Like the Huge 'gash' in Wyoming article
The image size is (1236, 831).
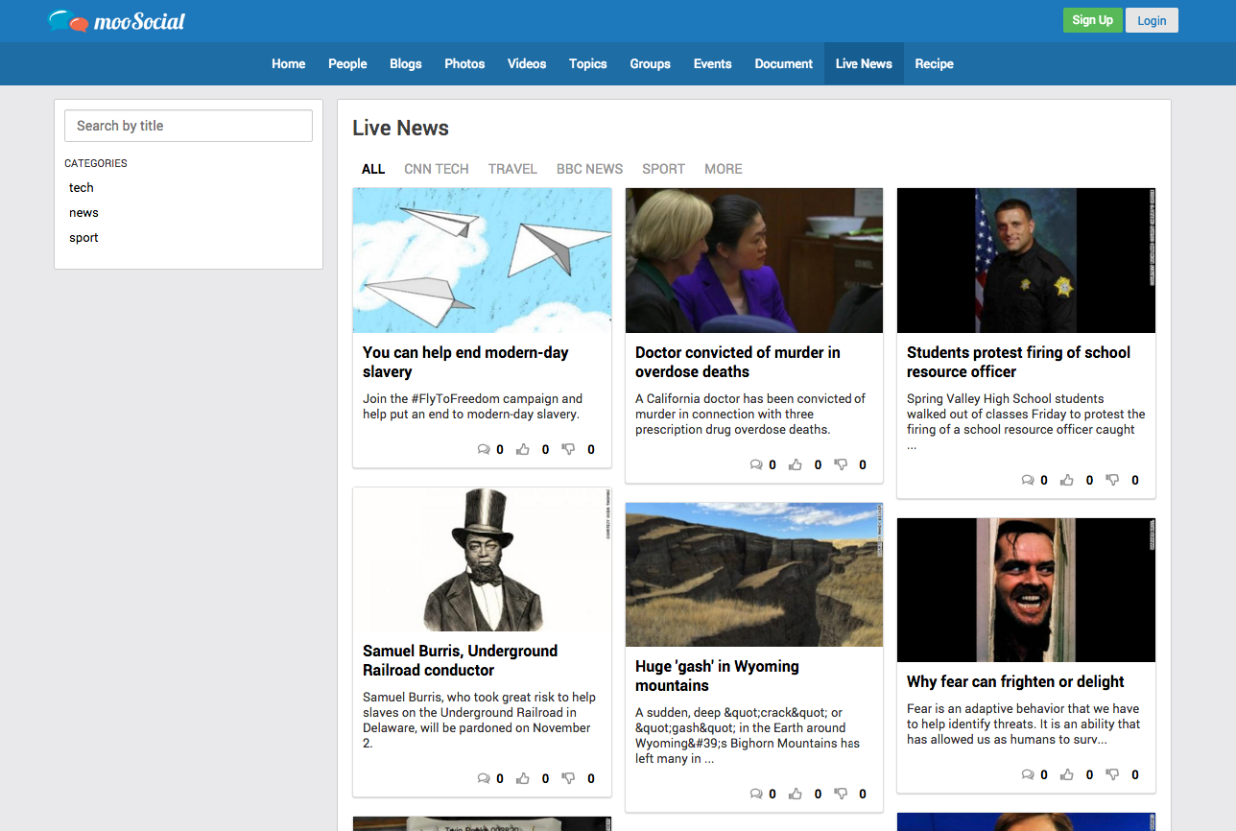point(796,794)
